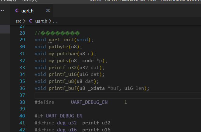This screenshot has height=132, width=201.
Task: Click the deg_u16 macro name
Action: pos(67,130)
